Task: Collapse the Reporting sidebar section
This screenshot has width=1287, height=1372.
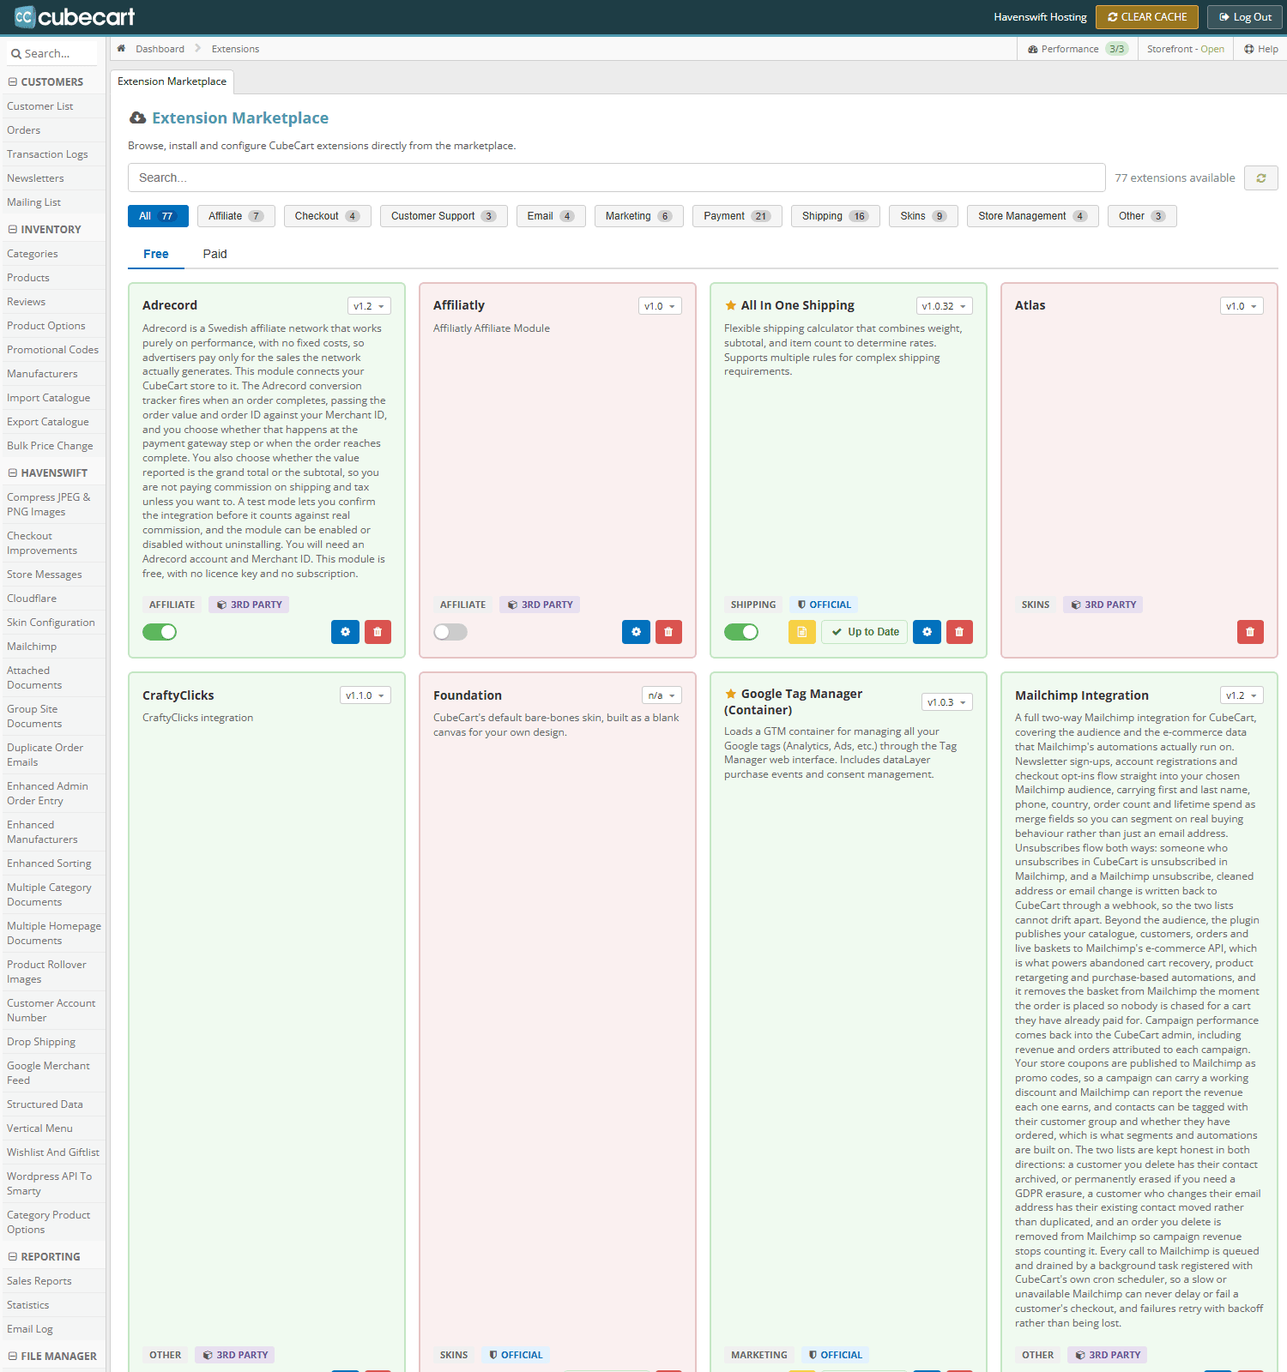Action: click(13, 1257)
